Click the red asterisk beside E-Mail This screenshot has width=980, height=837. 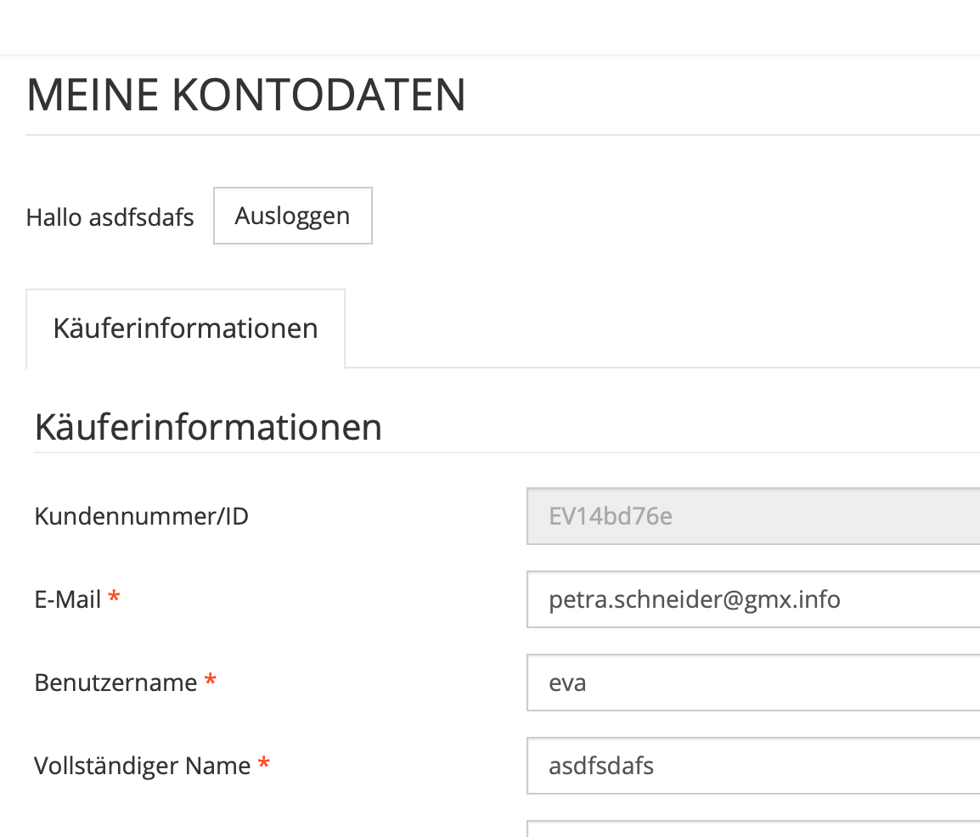114,599
